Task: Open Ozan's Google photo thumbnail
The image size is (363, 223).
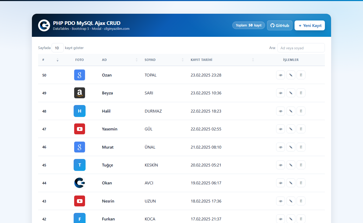Action: coord(80,75)
